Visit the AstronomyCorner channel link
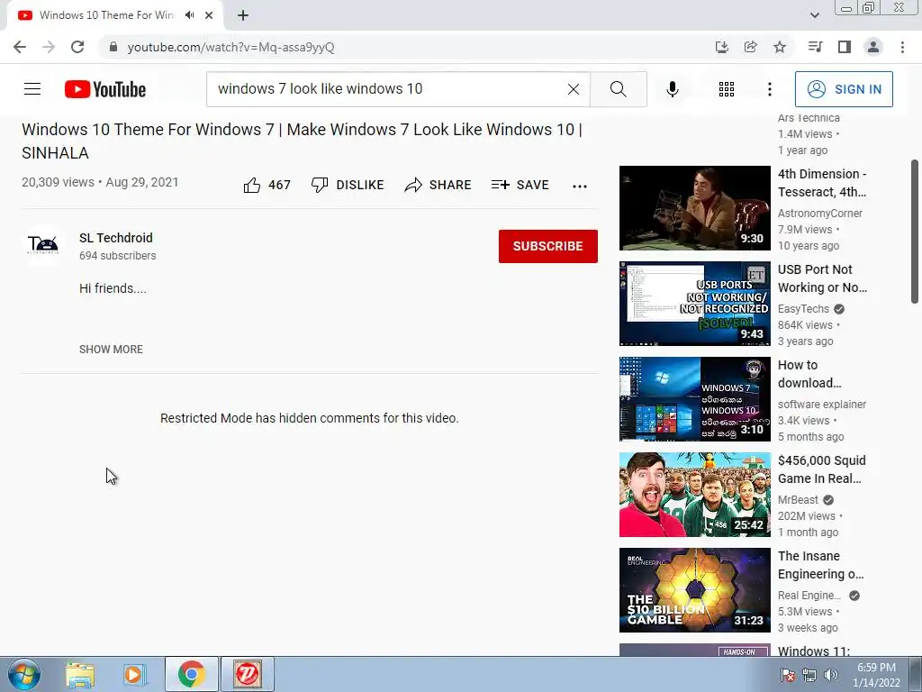 click(819, 213)
